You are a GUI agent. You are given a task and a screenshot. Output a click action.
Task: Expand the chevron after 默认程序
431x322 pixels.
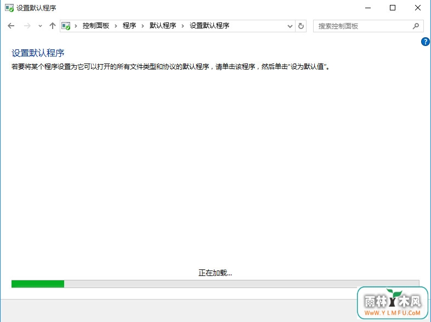[183, 26]
